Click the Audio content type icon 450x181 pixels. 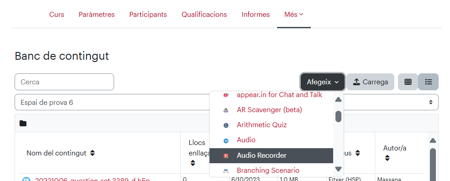(x=226, y=140)
